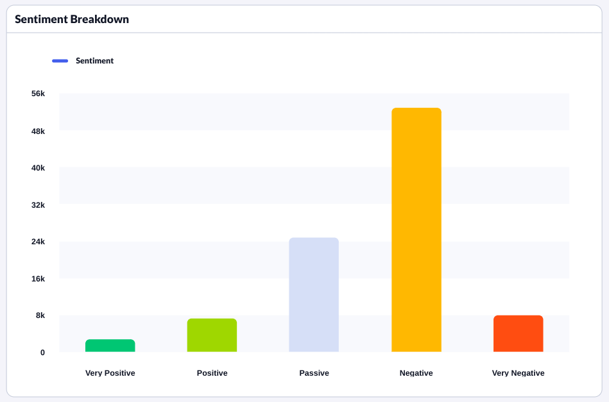The image size is (609, 402).
Task: Select the tall yellow Negative bar
Action: point(416,230)
